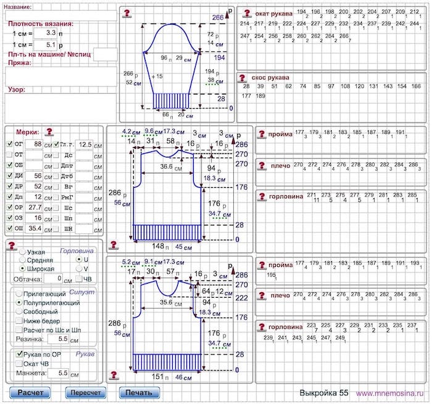Open help icon beside Мерки heading
Viewport: 432px width, 404px height.
(x=49, y=132)
